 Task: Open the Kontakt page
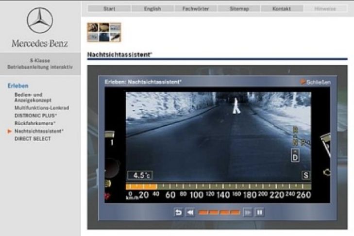(282, 9)
